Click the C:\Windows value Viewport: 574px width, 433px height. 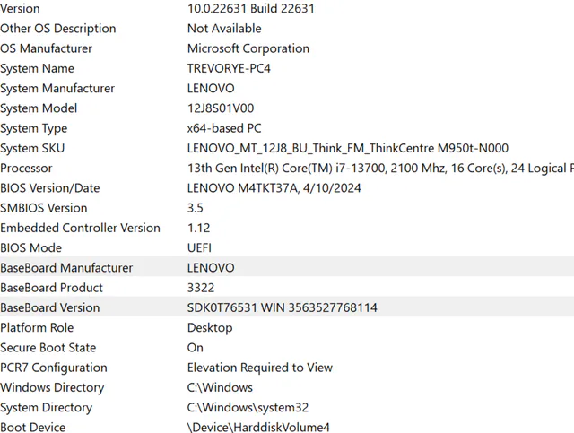tap(220, 387)
